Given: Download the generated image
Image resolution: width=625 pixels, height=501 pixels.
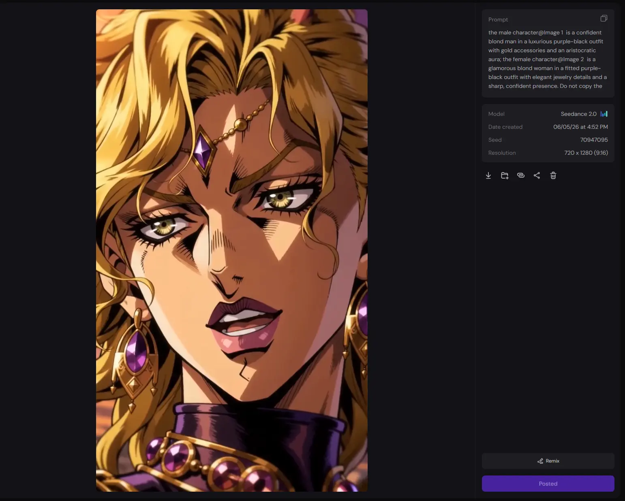Looking at the screenshot, I should pyautogui.click(x=488, y=175).
